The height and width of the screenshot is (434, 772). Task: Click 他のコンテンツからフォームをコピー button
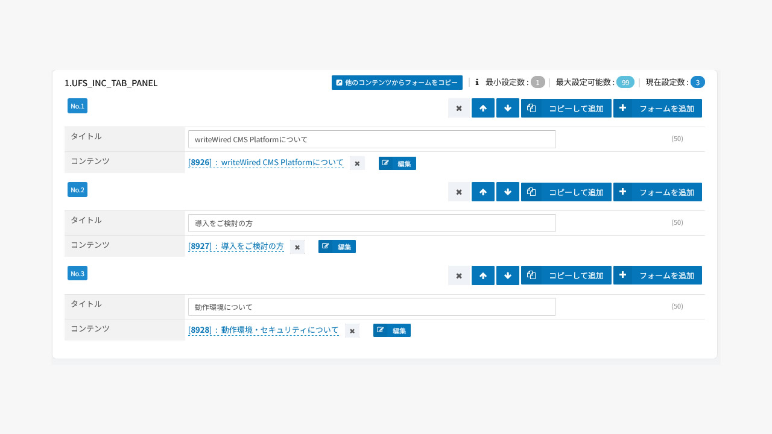[397, 83]
